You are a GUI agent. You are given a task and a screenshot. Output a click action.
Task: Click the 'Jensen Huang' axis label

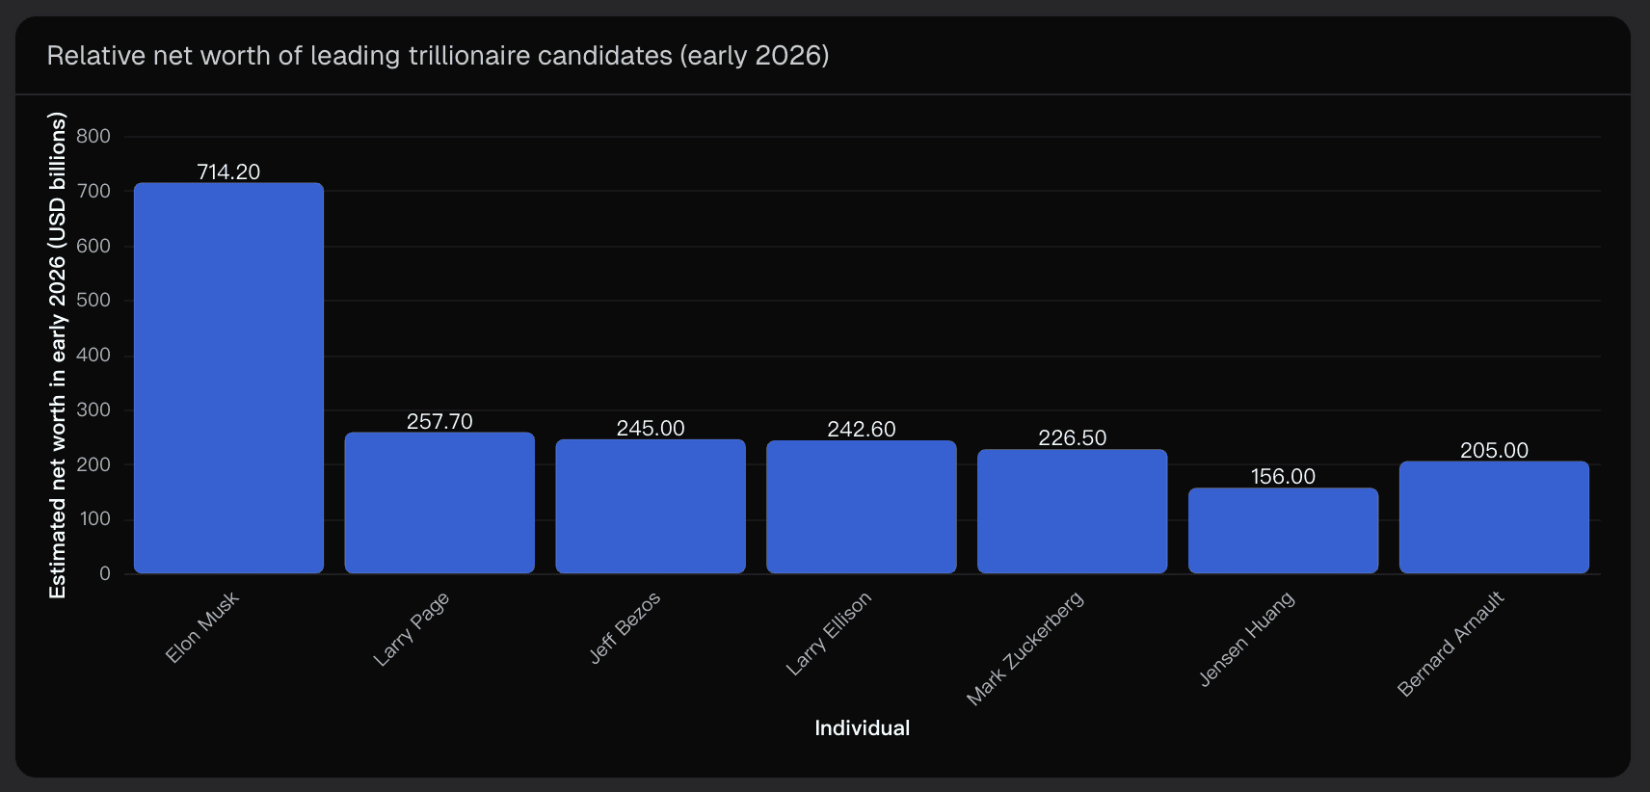1246,639
